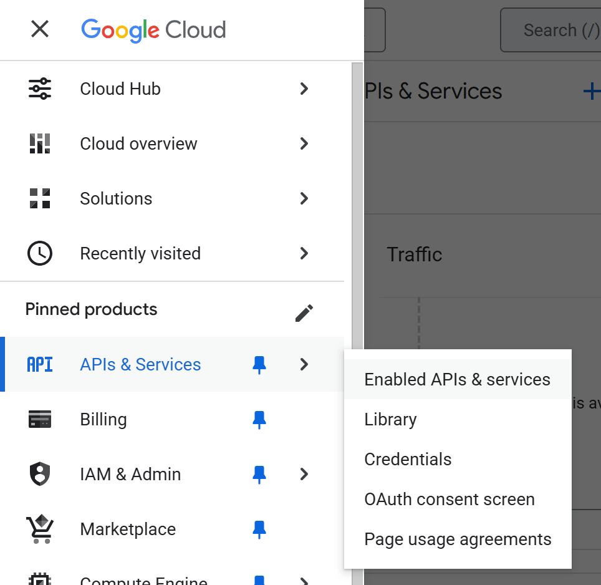
Task: Click the IAM & Admin shield icon
Action: 40,474
